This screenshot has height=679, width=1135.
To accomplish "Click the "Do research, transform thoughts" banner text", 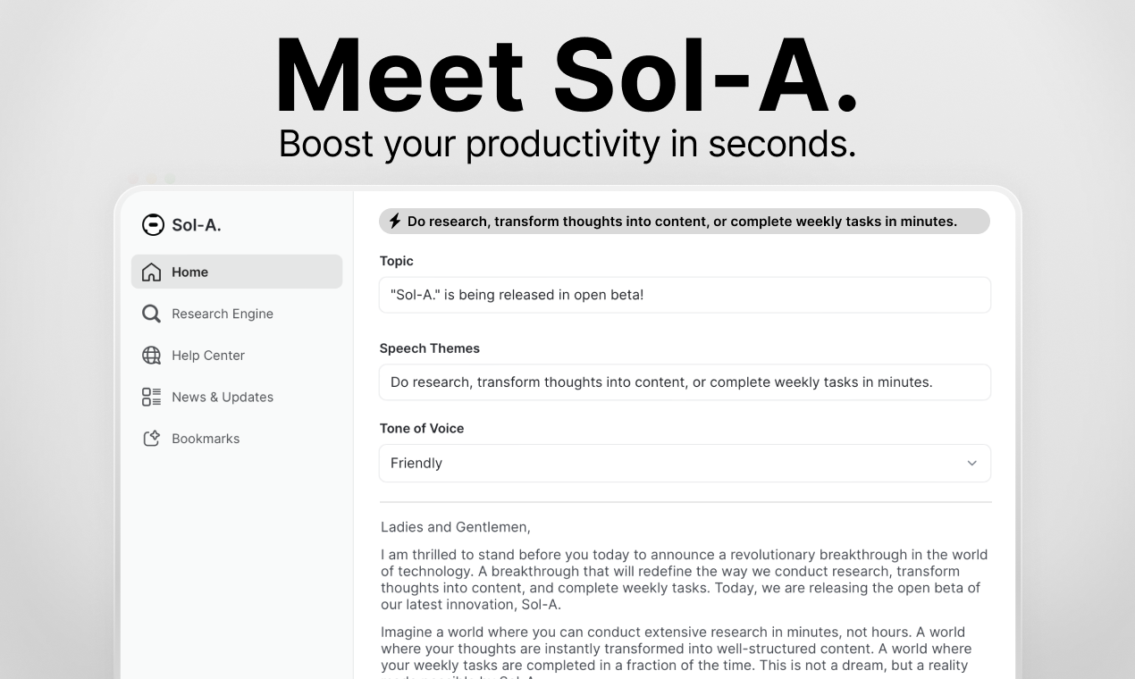I will coord(682,222).
